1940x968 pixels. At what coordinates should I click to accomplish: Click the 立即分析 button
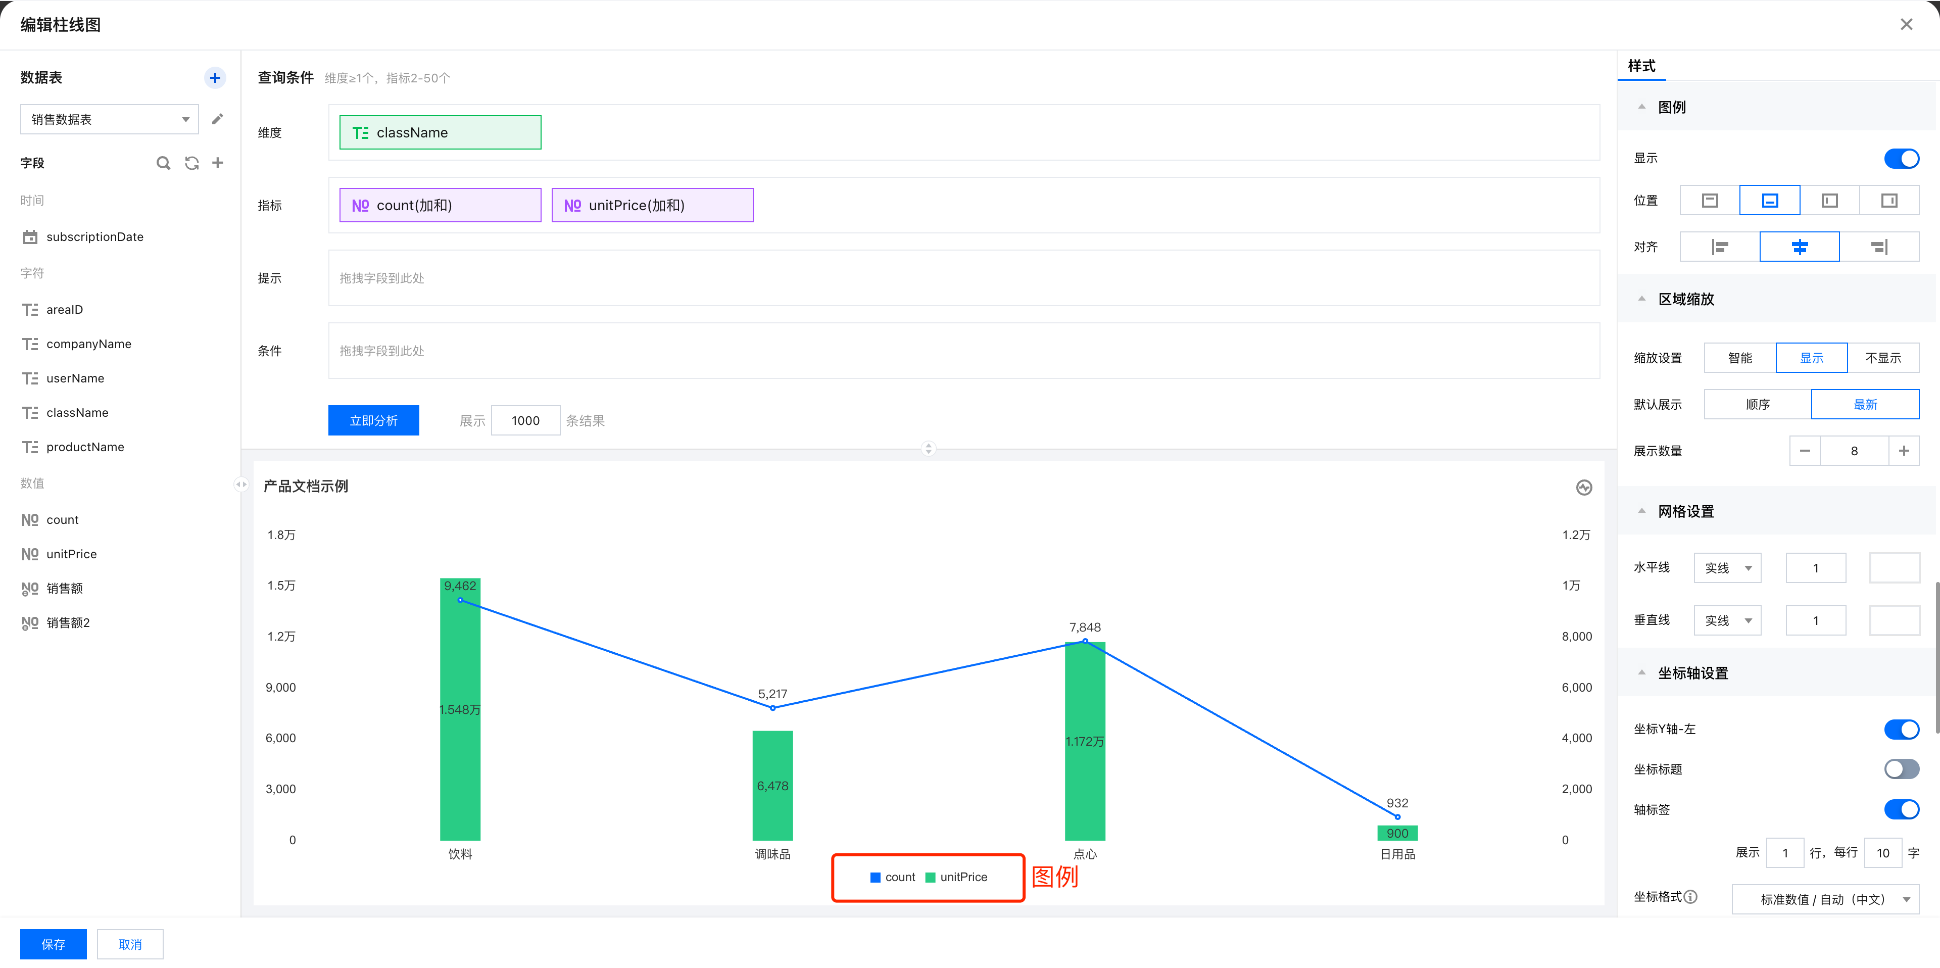(373, 420)
